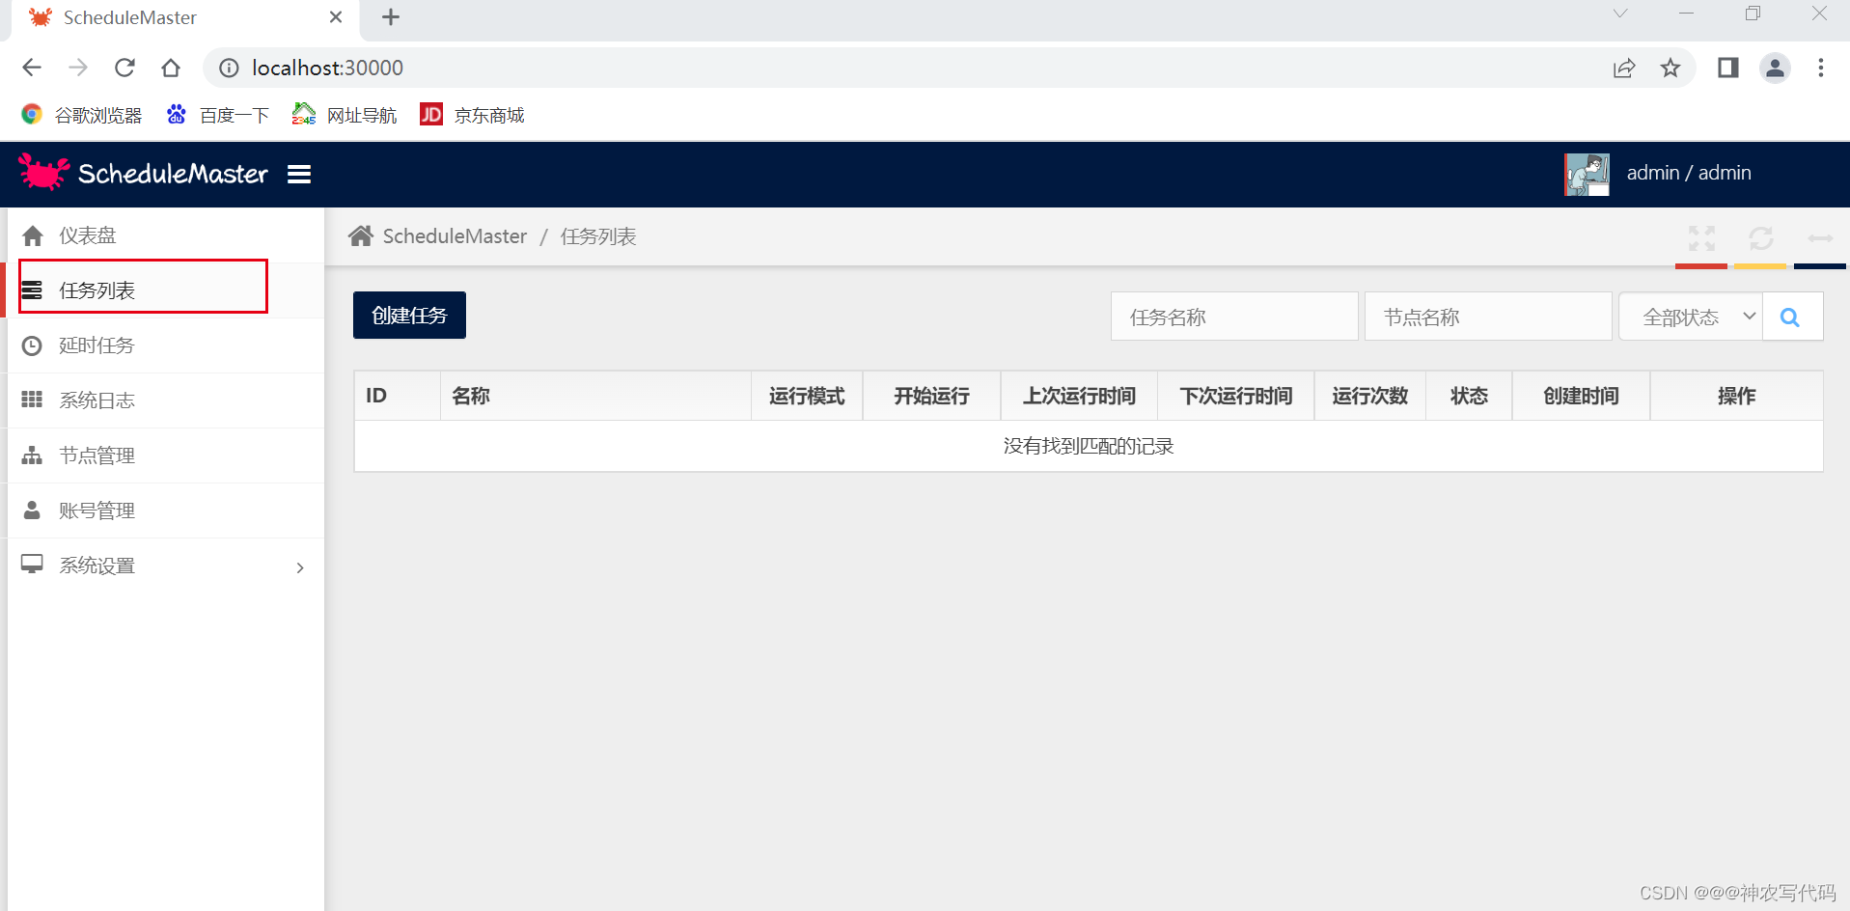Follow the ScheduleMaster breadcrumb link
Image resolution: width=1850 pixels, height=911 pixels.
[455, 236]
